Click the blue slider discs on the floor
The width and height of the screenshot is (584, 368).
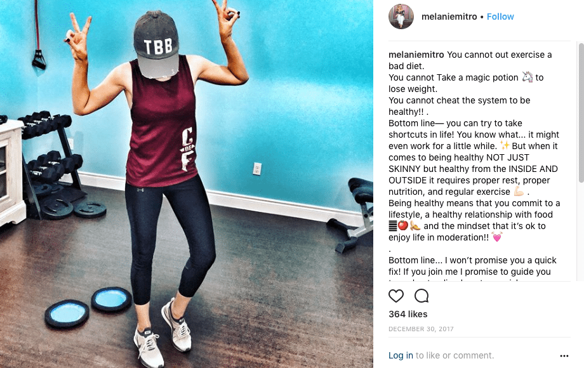point(88,307)
